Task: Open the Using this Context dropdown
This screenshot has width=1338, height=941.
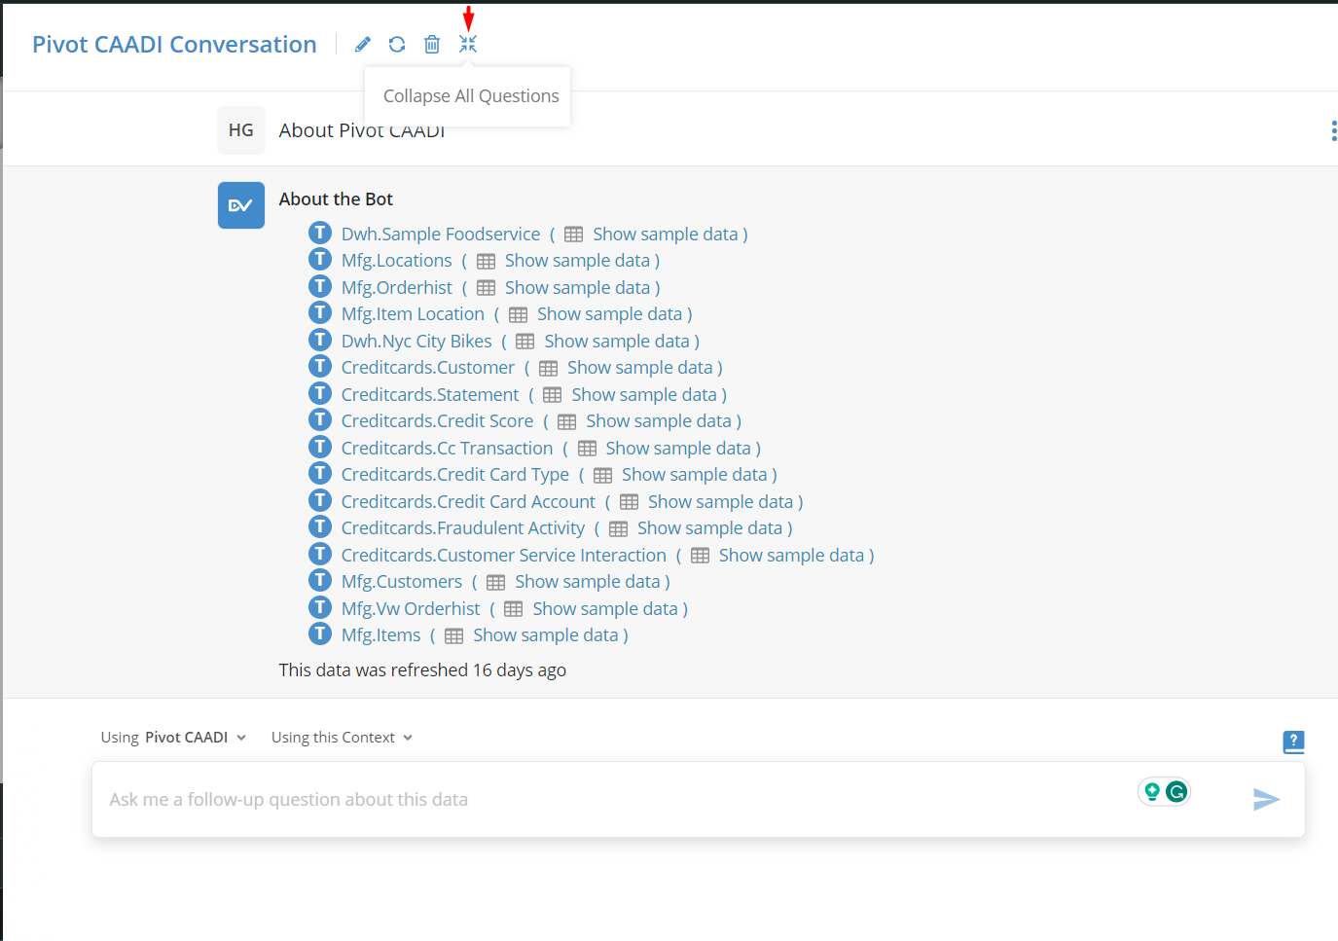Action: coord(342,738)
